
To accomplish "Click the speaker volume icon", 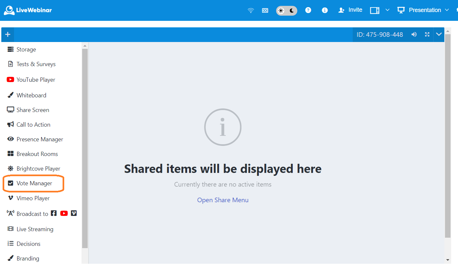I will coord(414,35).
